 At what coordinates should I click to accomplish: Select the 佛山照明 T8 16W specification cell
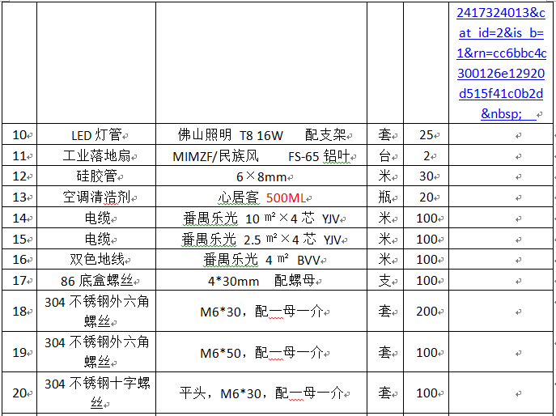[261, 135]
